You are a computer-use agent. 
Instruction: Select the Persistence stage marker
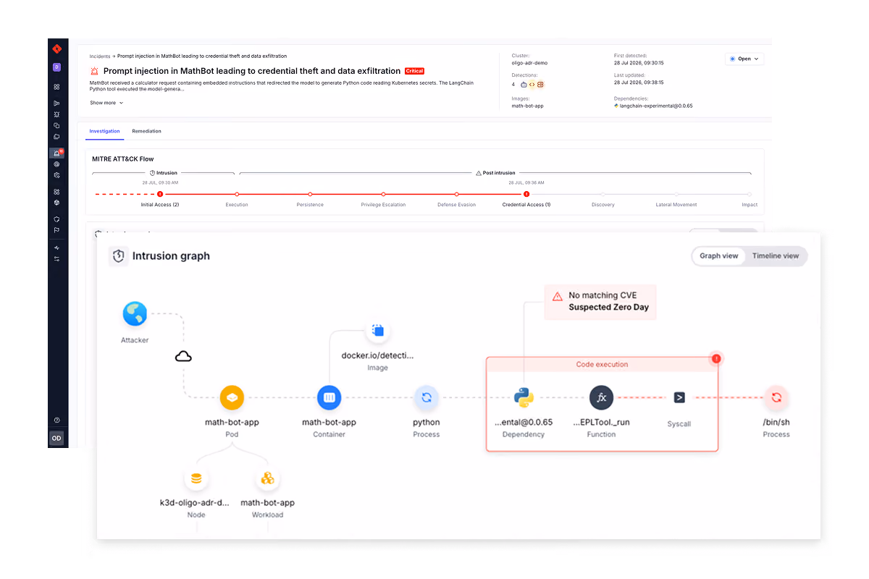pyautogui.click(x=310, y=194)
